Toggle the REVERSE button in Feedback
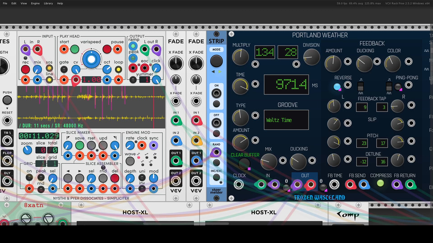 [337, 87]
